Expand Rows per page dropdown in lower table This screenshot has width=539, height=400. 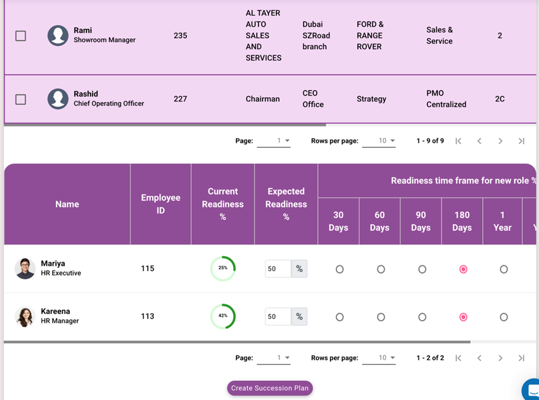(x=379, y=358)
